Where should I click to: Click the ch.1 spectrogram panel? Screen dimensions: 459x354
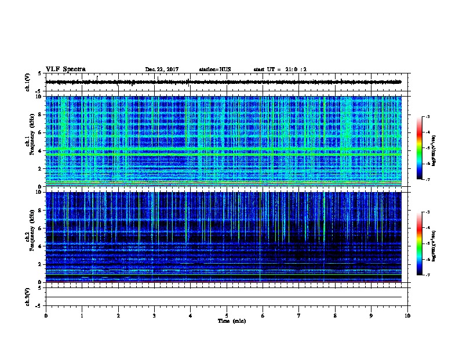coord(223,141)
